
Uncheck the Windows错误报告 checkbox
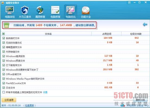(4, 56)
